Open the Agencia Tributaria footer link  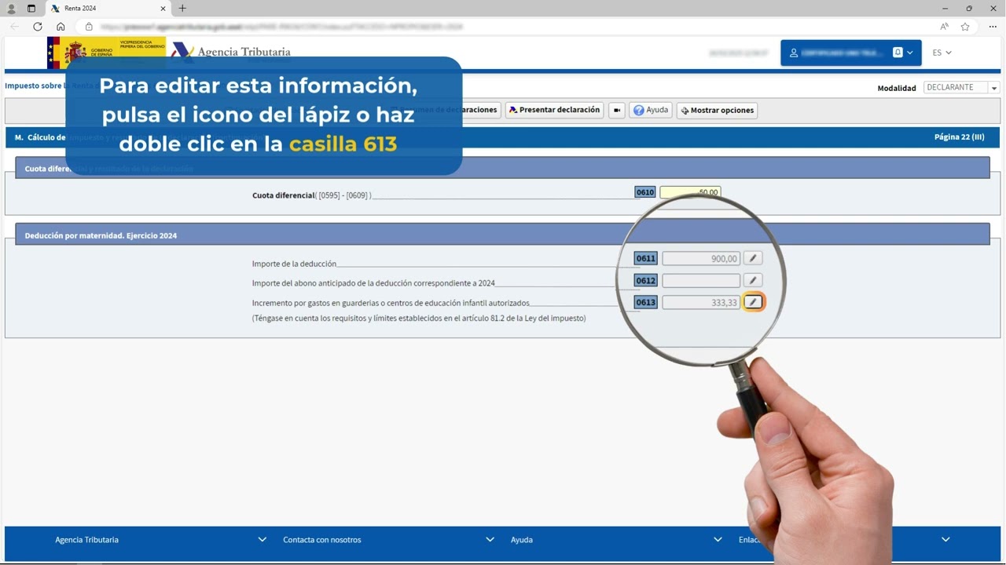coord(86,539)
